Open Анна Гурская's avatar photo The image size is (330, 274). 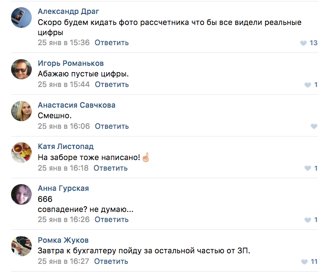pyautogui.click(x=21, y=194)
